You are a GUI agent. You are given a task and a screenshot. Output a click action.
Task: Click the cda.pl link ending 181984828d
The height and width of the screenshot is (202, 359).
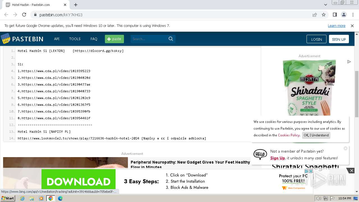pyautogui.click(x=56, y=78)
